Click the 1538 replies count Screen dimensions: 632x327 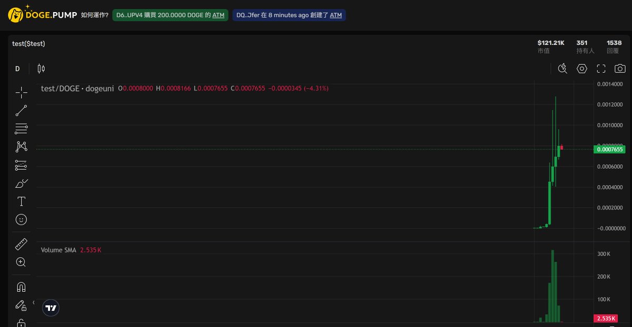click(x=614, y=43)
